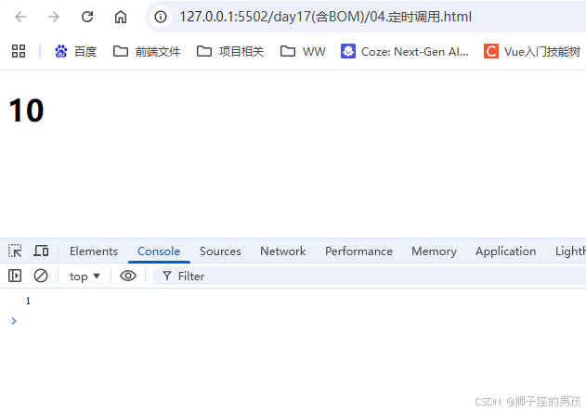The width and height of the screenshot is (586, 412).
Task: Click the address bar URL text
Action: pyautogui.click(x=325, y=17)
